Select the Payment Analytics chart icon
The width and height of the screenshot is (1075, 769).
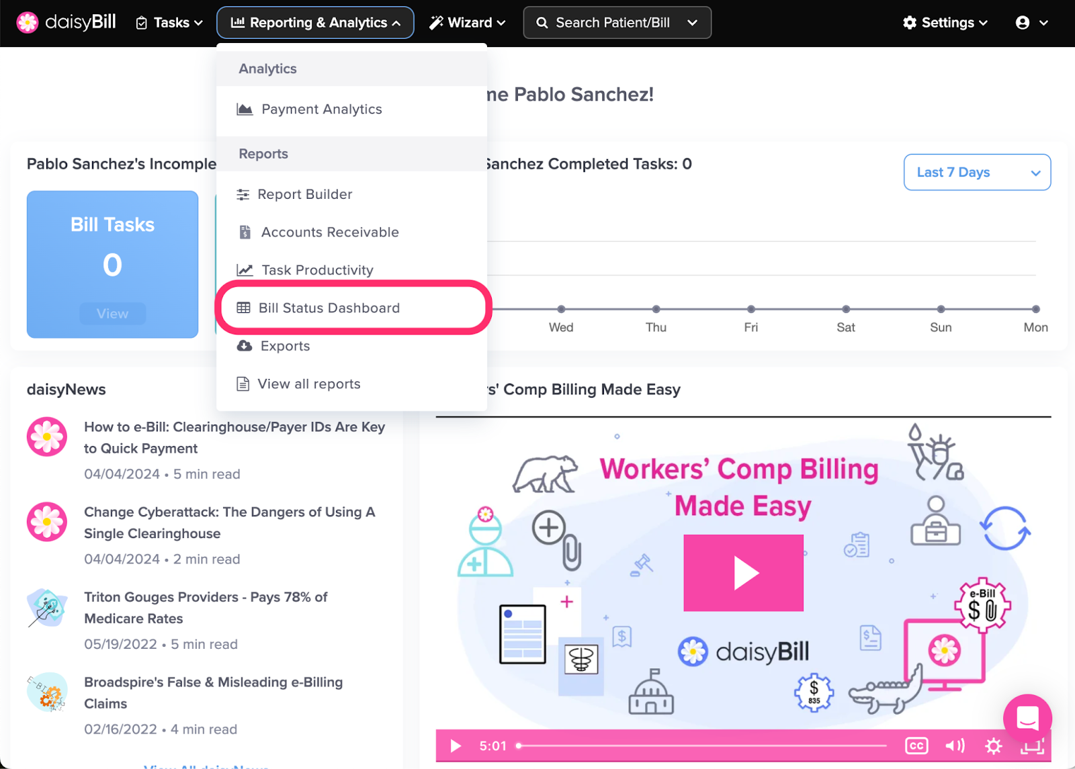pos(244,109)
